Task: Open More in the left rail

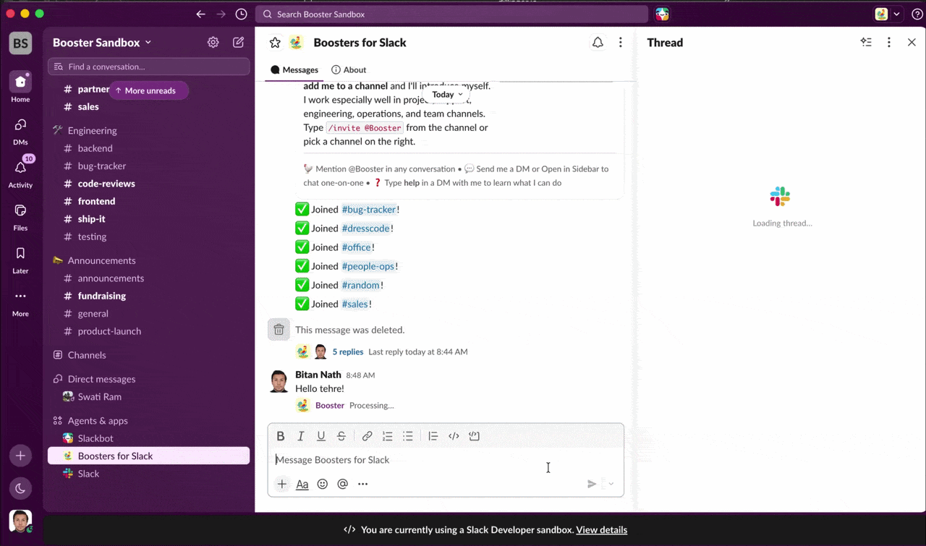Action: point(20,302)
